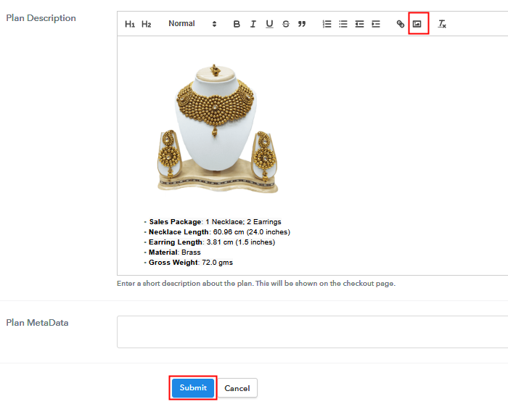Toggle underline formatting
The width and height of the screenshot is (508, 407).
269,24
